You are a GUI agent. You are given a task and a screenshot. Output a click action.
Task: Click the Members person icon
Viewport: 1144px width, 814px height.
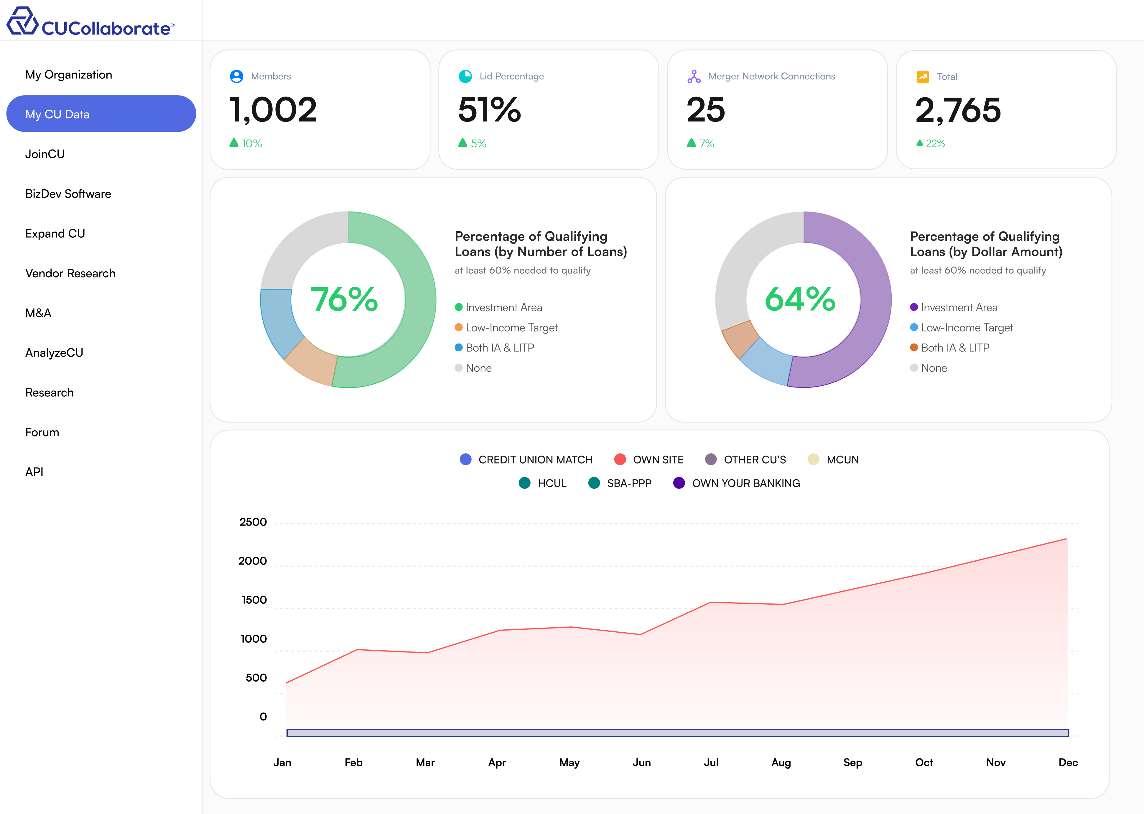click(x=236, y=76)
